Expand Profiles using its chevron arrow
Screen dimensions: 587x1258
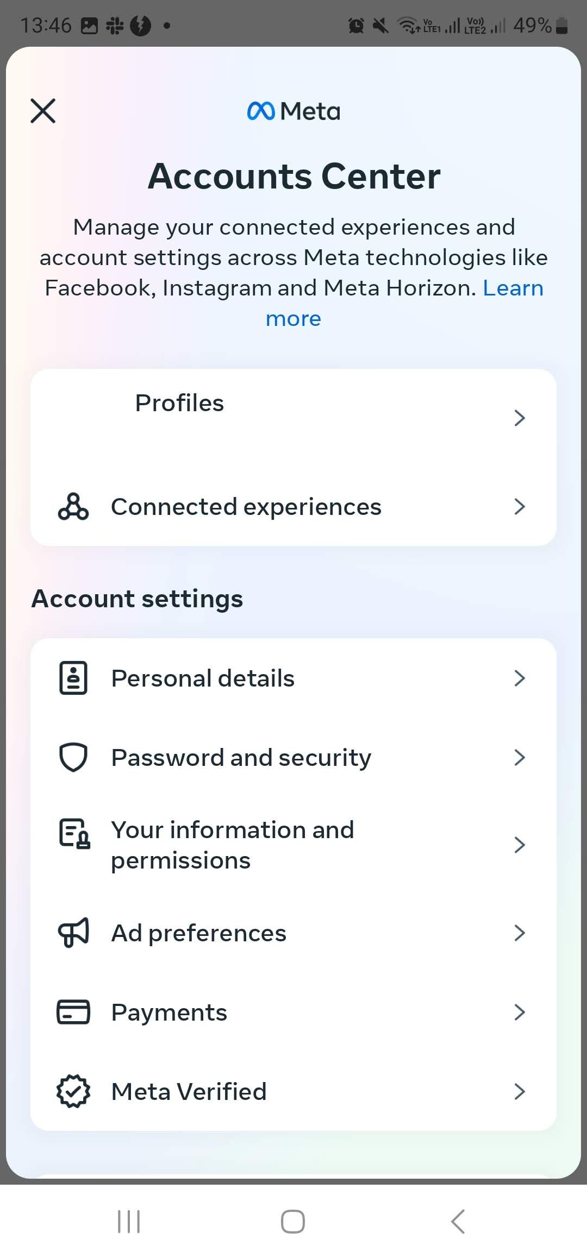tap(520, 418)
